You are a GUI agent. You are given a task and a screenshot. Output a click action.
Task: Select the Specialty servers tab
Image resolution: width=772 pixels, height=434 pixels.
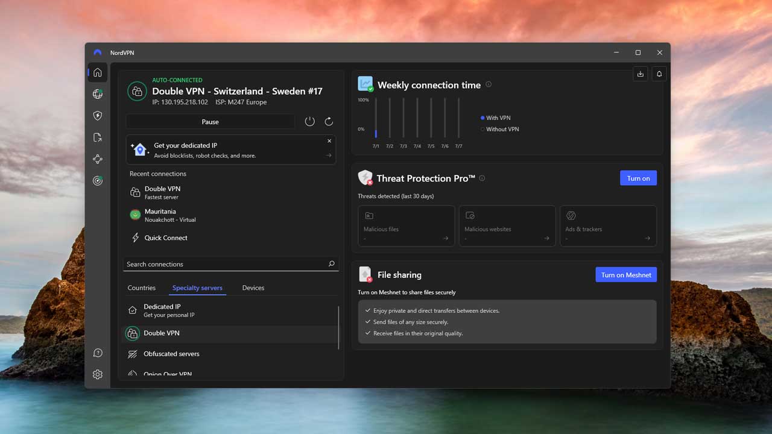pyautogui.click(x=197, y=288)
